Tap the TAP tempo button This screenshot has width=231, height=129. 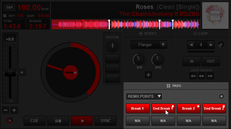[9, 7]
